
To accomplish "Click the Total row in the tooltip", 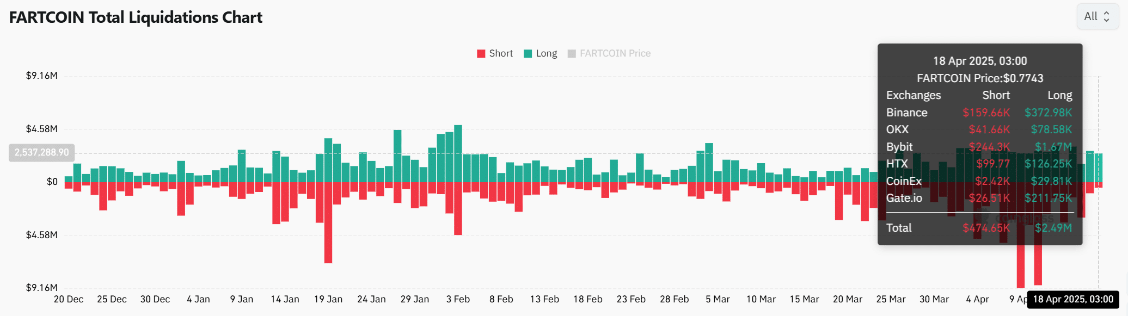I will coord(979,228).
